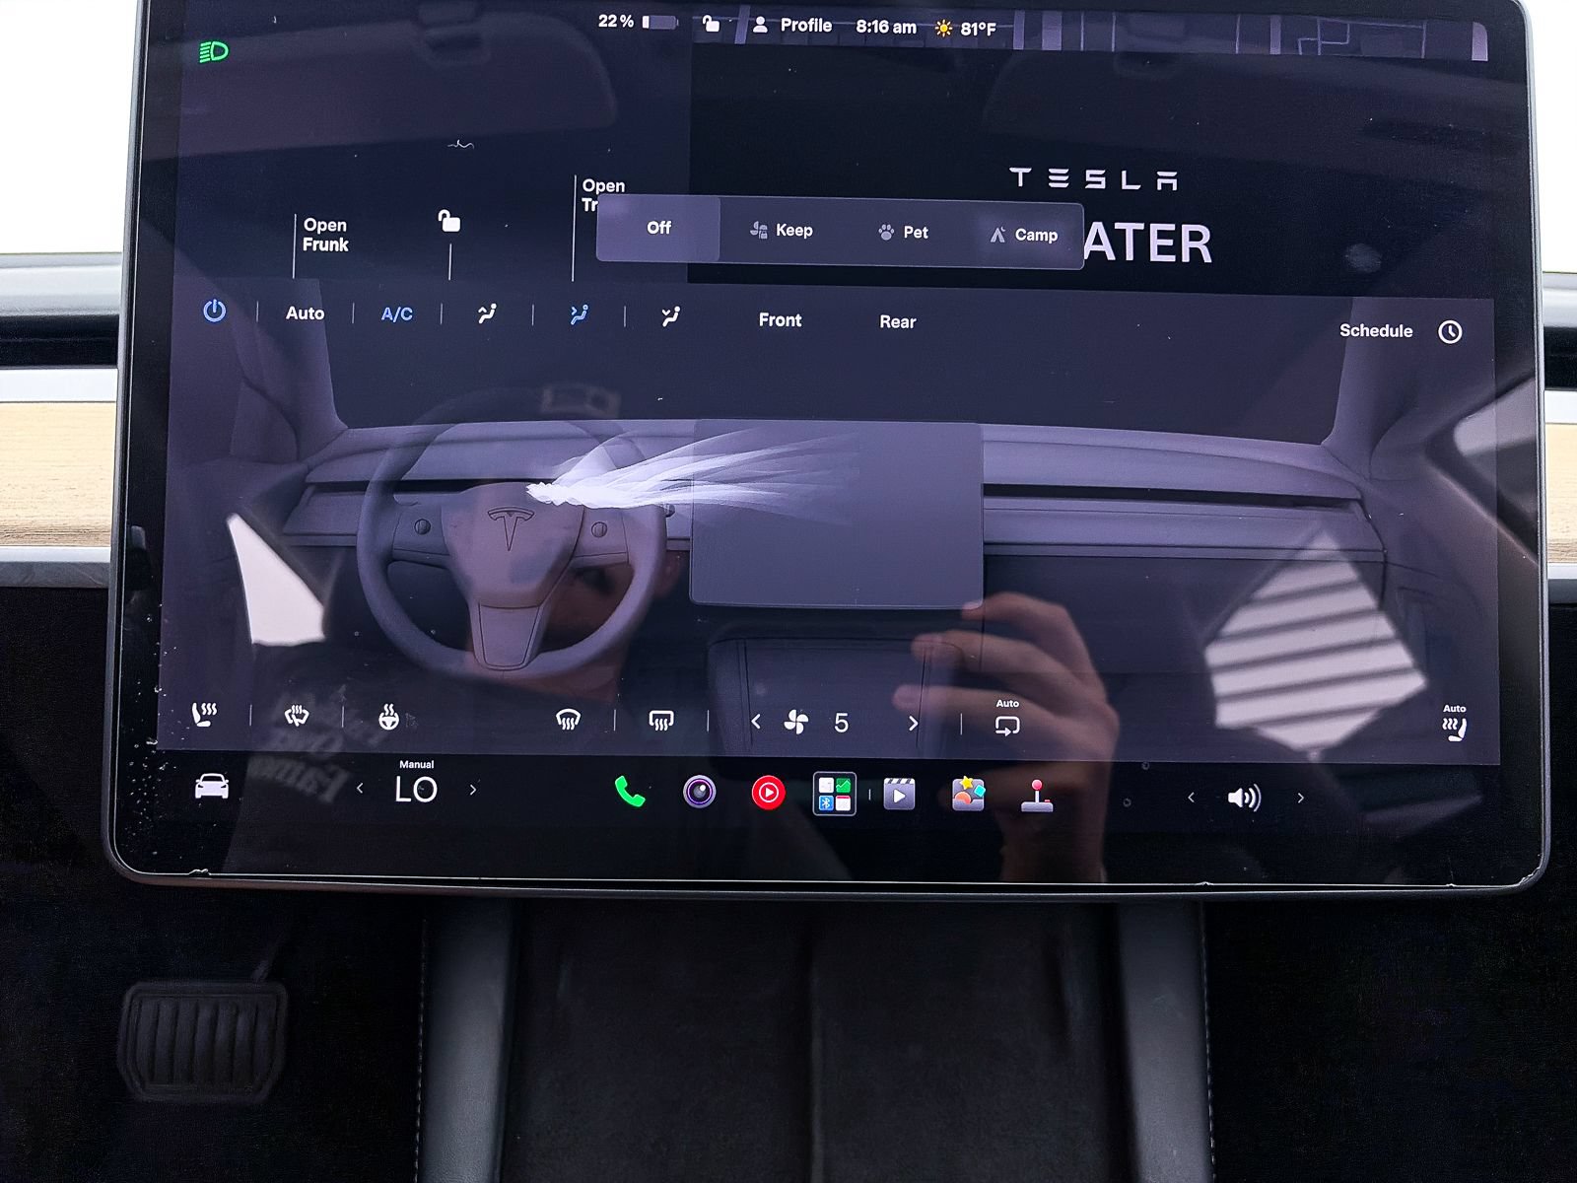Switch to the Front climate tab
The width and height of the screenshot is (1577, 1183).
pos(780,320)
